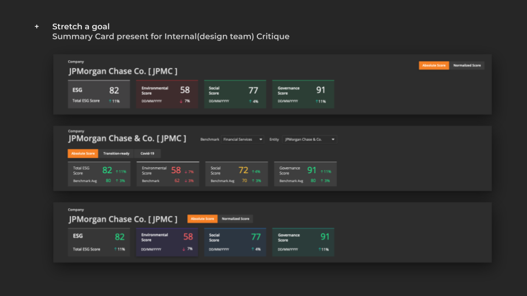The height and width of the screenshot is (296, 527).
Task: Open the Governance Score tile with Benchmark Avg
Action: tap(305, 174)
